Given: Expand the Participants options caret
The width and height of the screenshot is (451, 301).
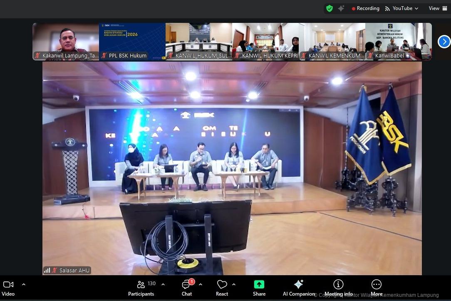Looking at the screenshot, I should [163, 284].
